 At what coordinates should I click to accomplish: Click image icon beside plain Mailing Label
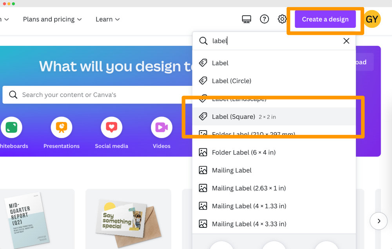pos(203,170)
